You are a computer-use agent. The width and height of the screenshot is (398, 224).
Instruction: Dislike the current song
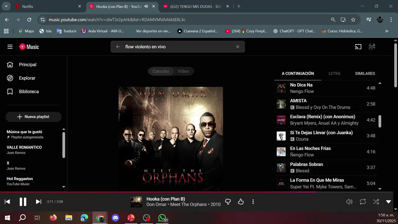coord(228,202)
